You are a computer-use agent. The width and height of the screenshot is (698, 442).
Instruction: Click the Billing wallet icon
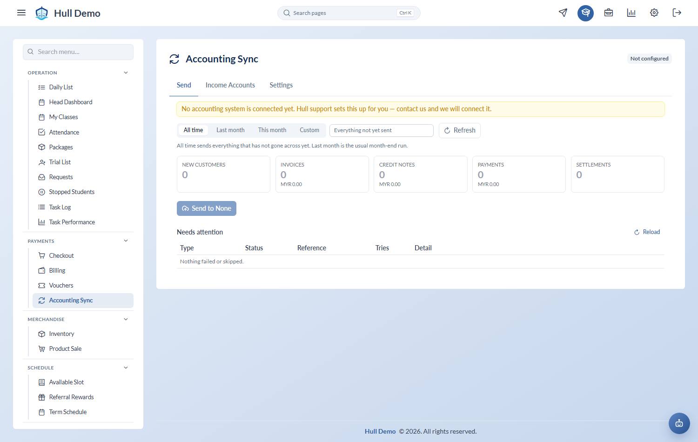[41, 270]
